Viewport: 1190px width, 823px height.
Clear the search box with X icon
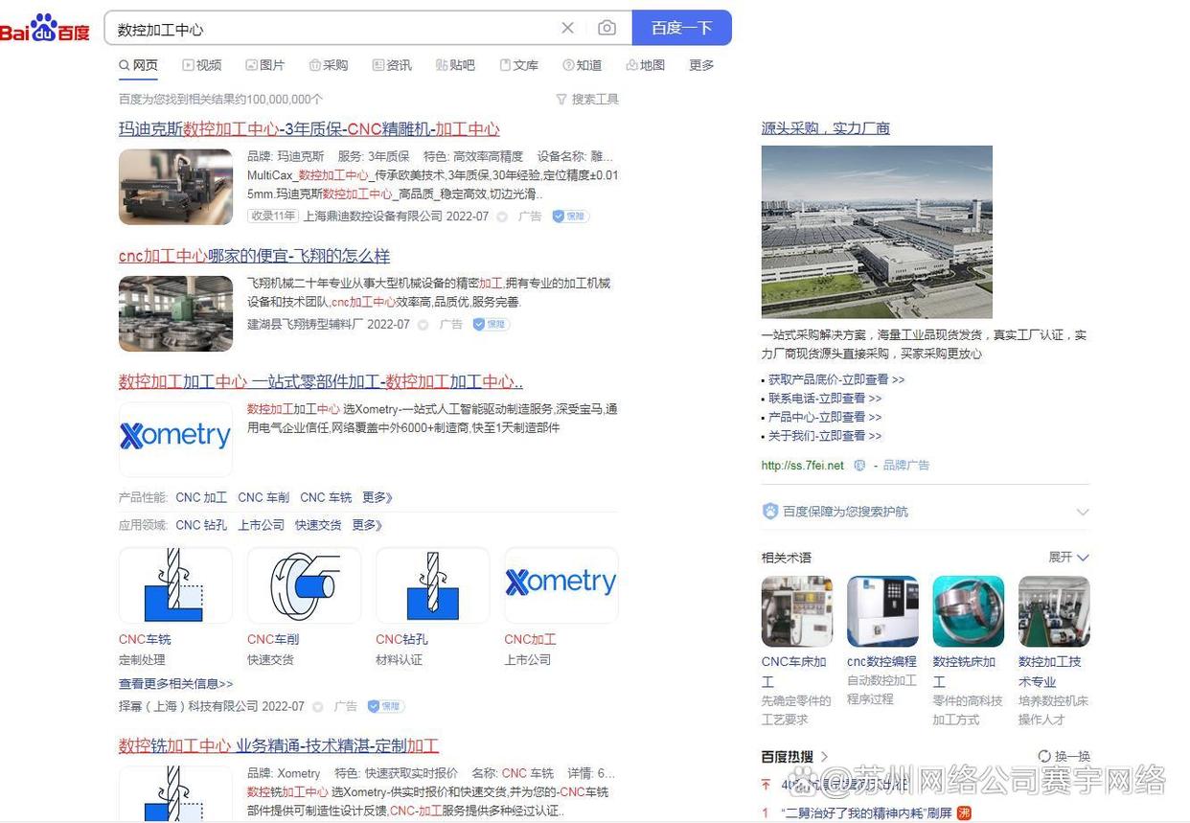tap(567, 28)
